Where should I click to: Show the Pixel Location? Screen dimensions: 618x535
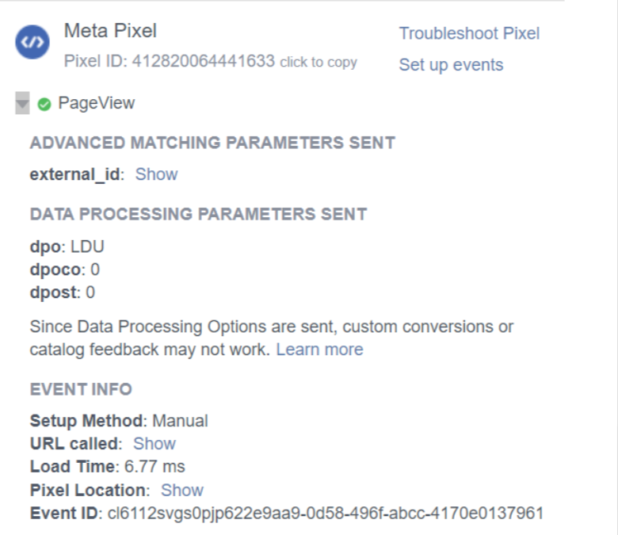coord(182,491)
